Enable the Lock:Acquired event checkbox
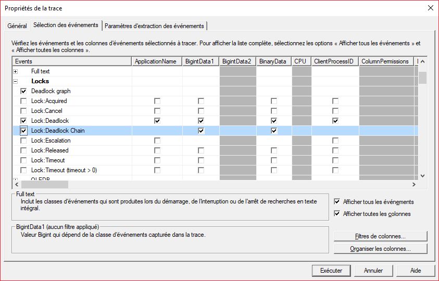This screenshot has height=281, width=439. (x=23, y=101)
